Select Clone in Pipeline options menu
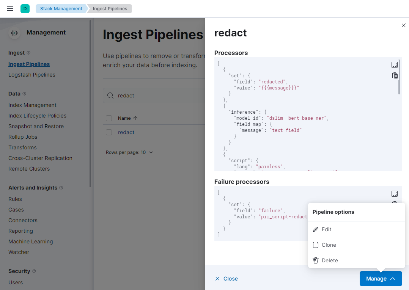 click(x=329, y=245)
